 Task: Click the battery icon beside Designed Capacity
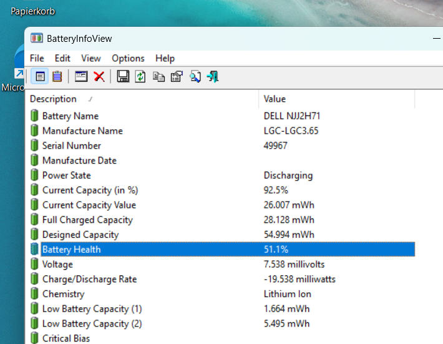point(34,234)
